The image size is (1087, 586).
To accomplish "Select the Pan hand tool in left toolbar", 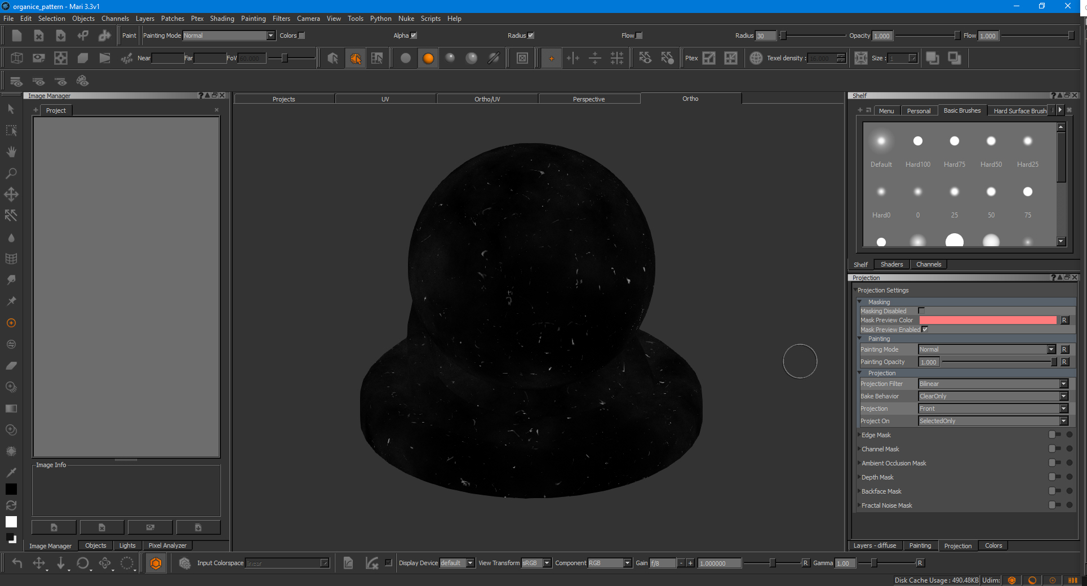I will click(11, 152).
